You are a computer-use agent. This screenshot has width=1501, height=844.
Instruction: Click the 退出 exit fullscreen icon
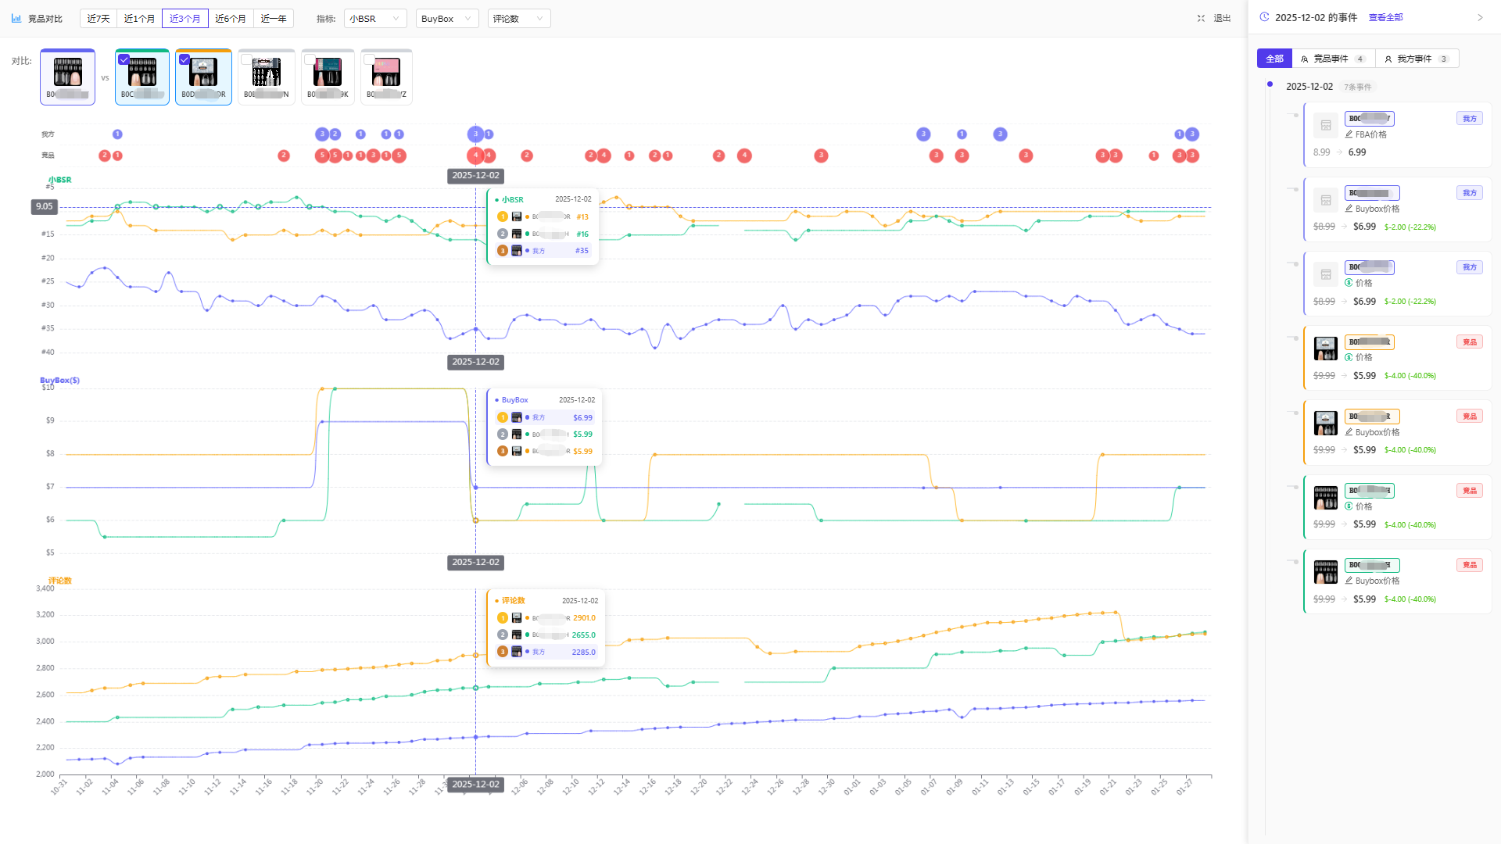[1201, 19]
